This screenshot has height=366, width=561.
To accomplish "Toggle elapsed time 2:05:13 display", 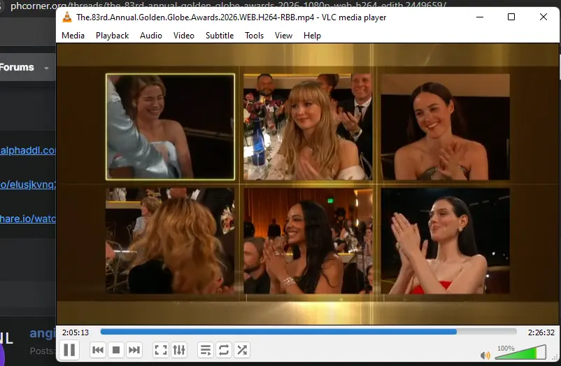I will 76,332.
